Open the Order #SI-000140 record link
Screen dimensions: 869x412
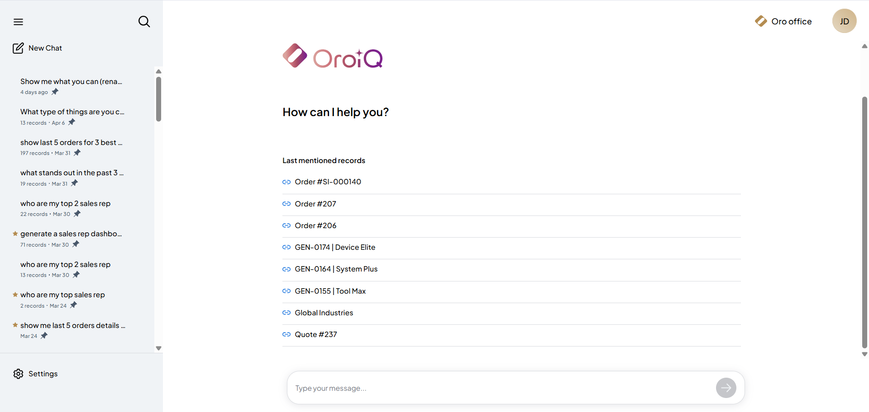click(x=328, y=182)
